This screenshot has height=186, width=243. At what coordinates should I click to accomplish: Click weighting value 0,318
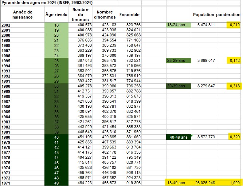228,86
